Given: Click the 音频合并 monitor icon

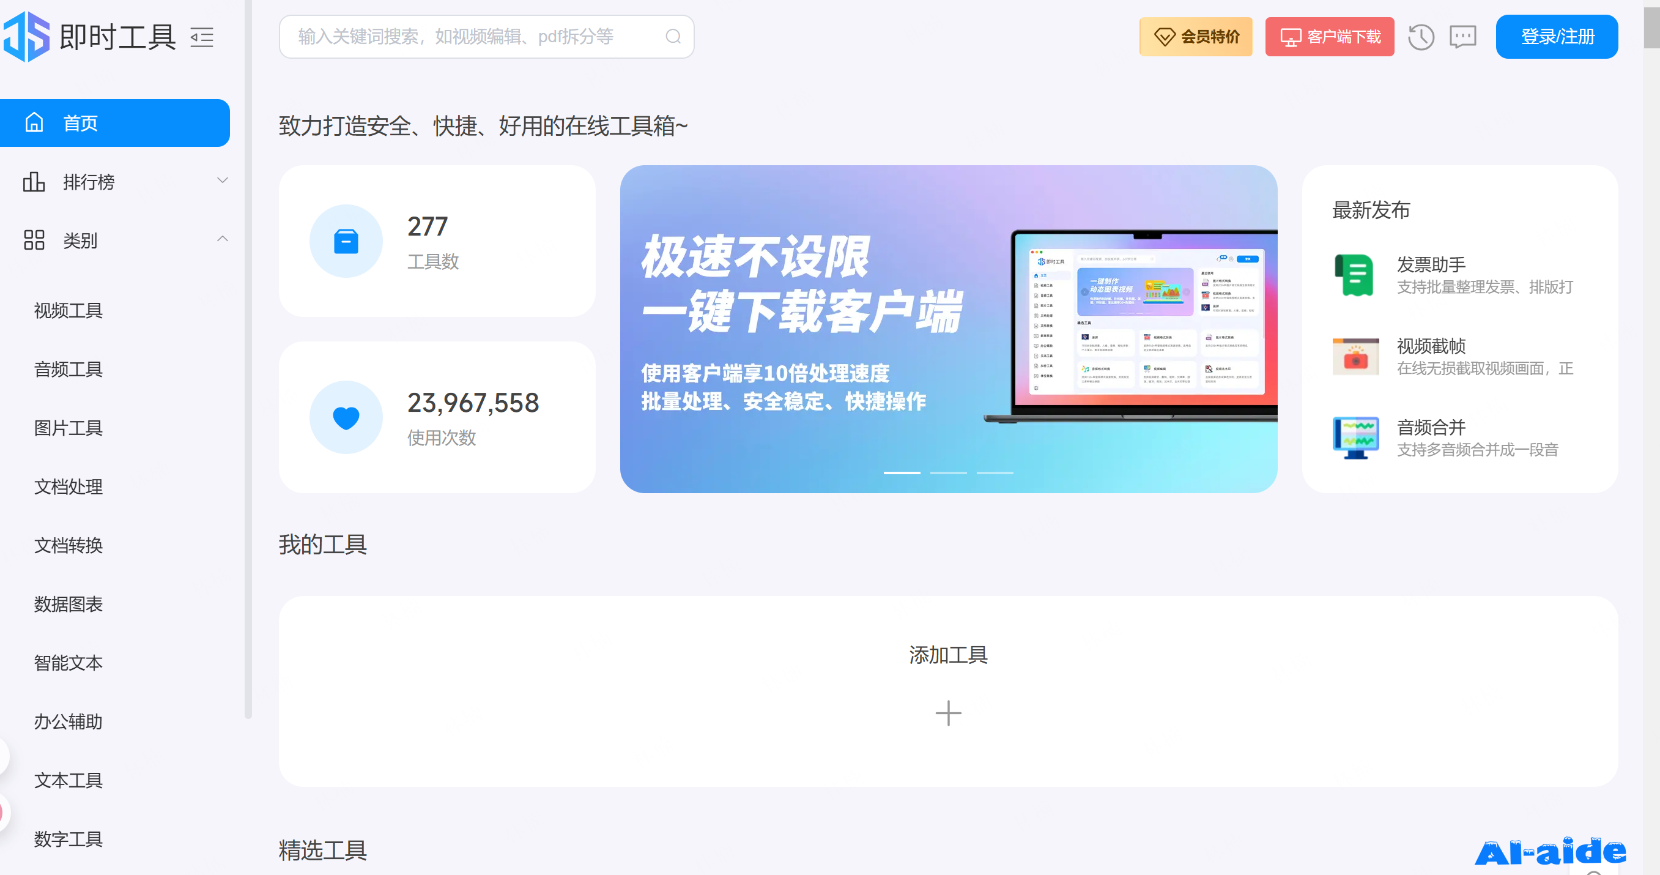Looking at the screenshot, I should tap(1356, 438).
